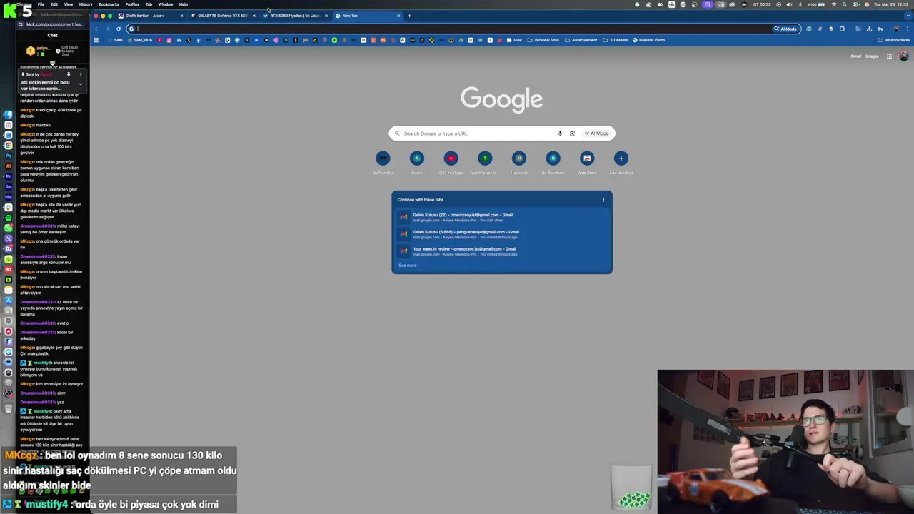Unpin the pinned chat message
The height and width of the screenshot is (514, 914).
pyautogui.click(x=69, y=74)
